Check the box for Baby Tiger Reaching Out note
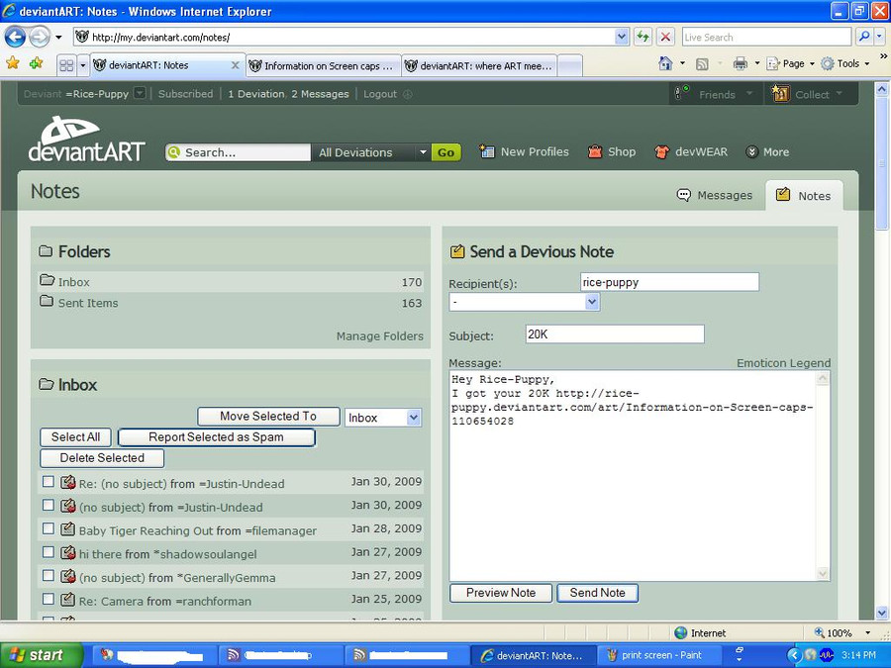Screen dimensions: 891x668 (x=49, y=528)
